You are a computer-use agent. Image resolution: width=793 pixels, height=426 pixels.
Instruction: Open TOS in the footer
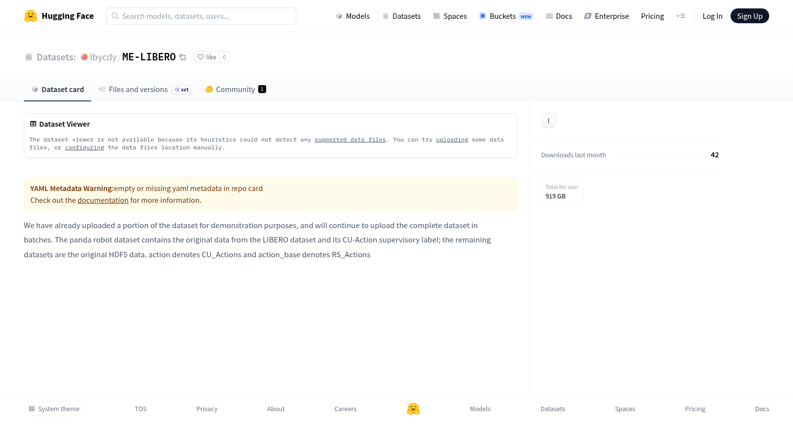click(x=141, y=409)
